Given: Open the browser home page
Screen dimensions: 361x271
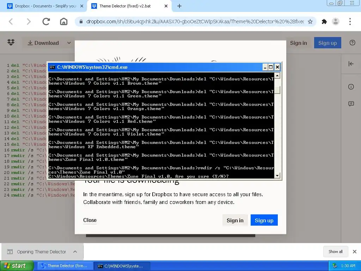Looking at the screenshot, I should click(x=64, y=22).
